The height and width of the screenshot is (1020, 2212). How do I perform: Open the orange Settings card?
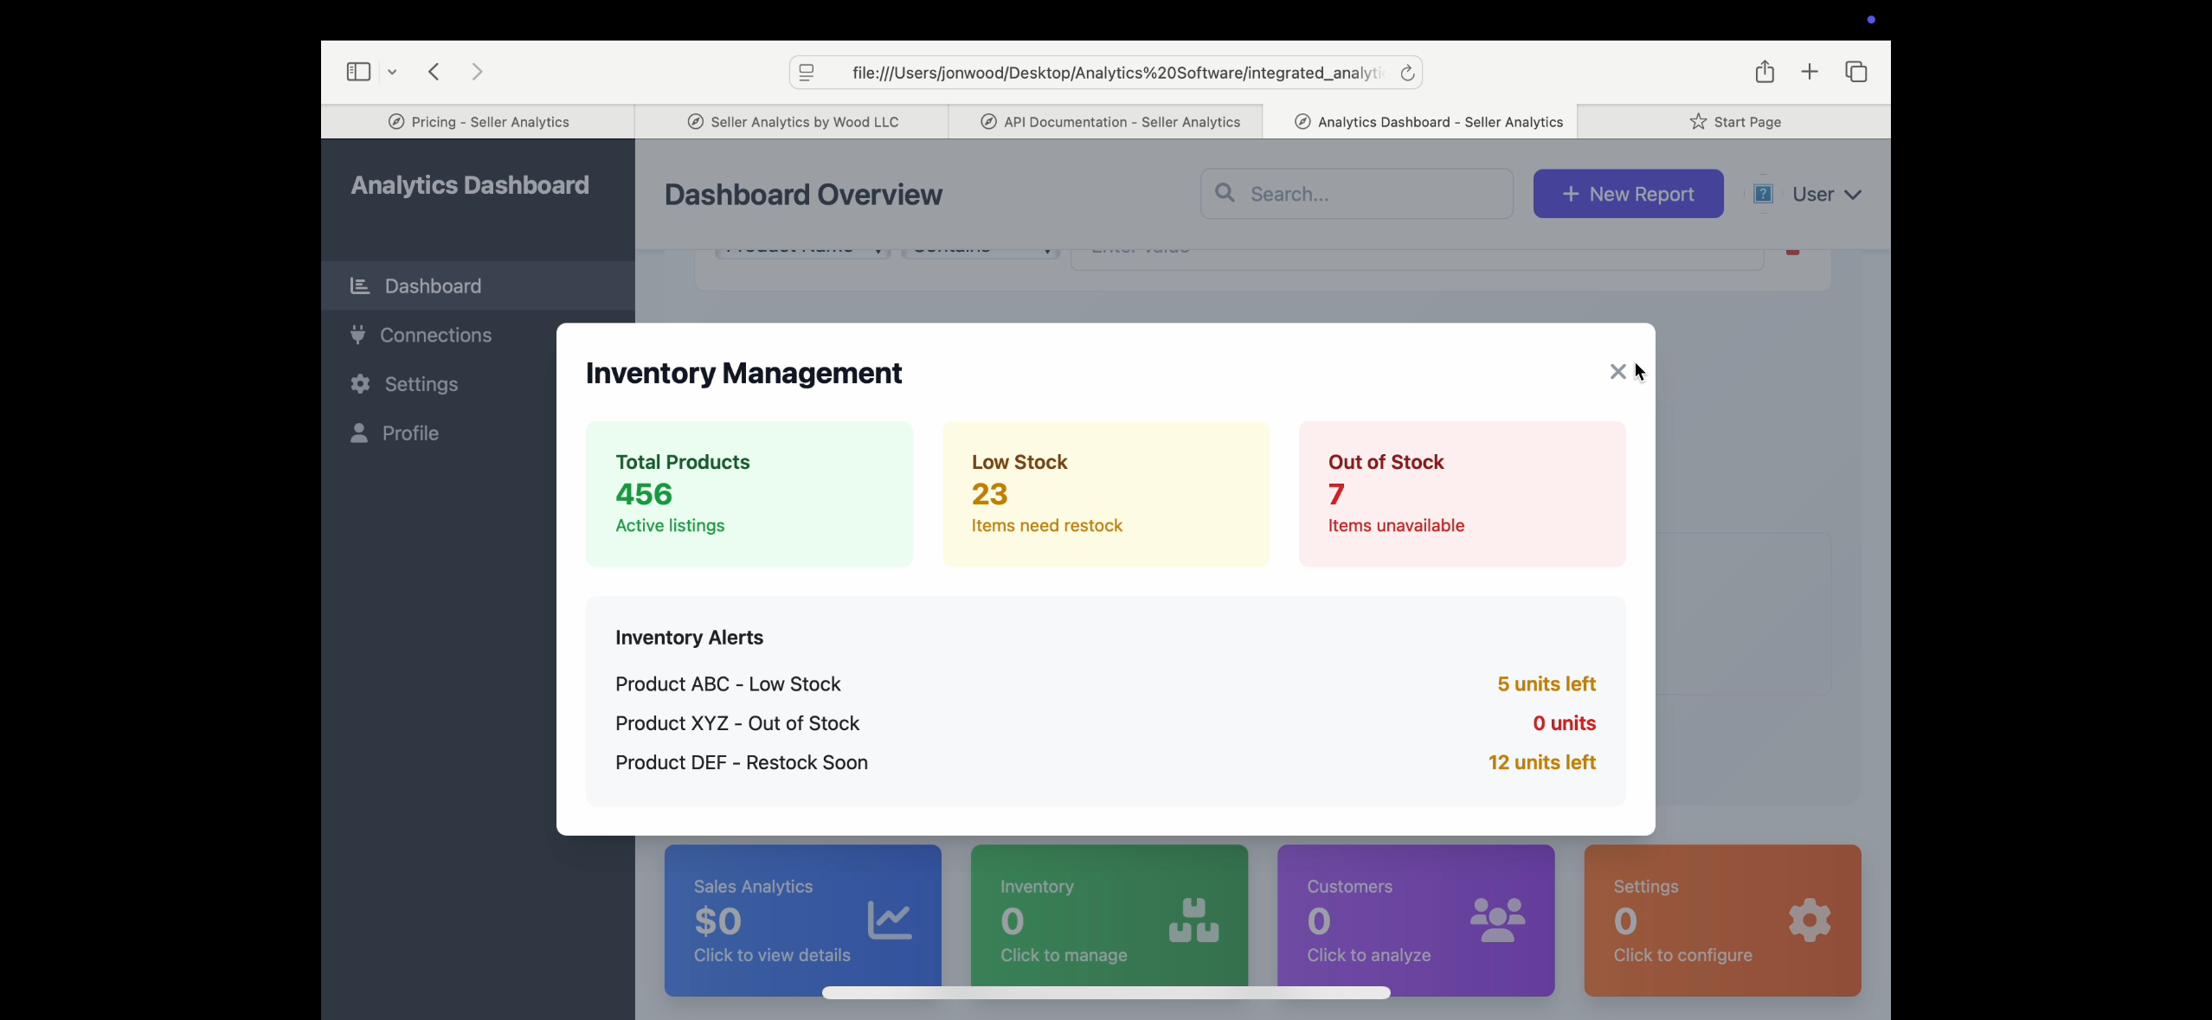click(x=1722, y=921)
